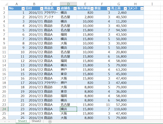Screen dimensions: 163x124
Task: Open the 数量 column filter dropdown
Action: [x=108, y=9]
